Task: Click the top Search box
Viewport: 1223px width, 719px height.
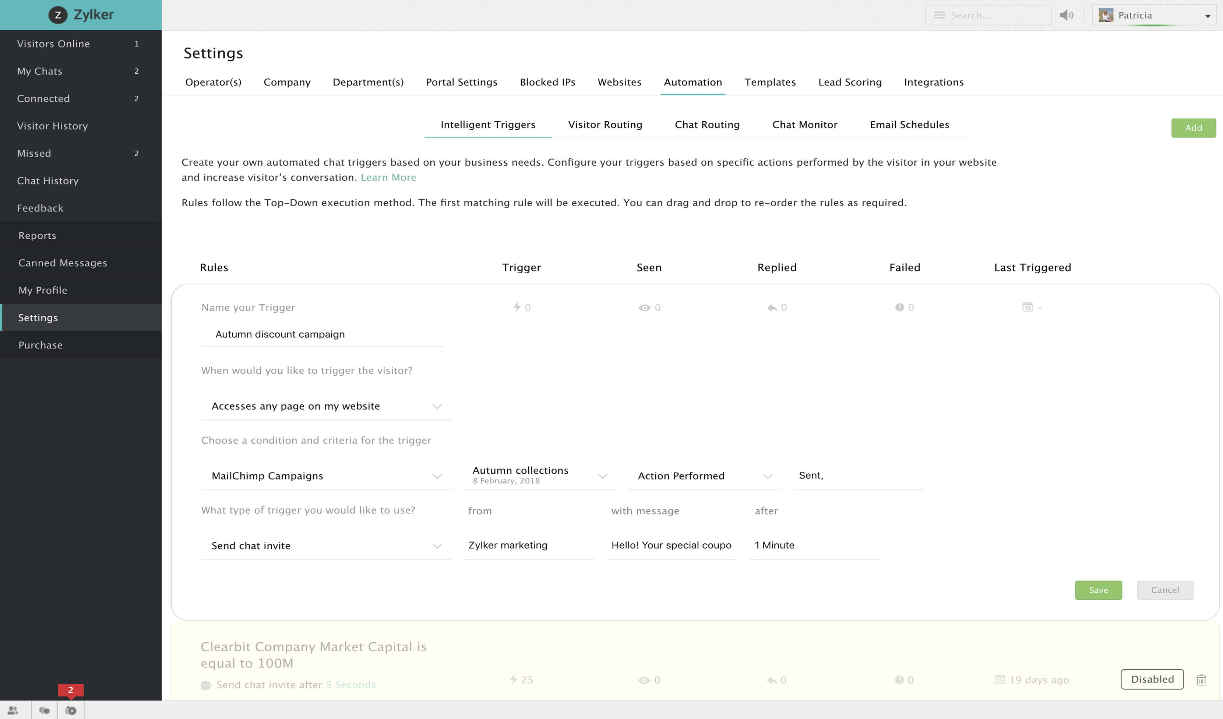Action: point(988,15)
